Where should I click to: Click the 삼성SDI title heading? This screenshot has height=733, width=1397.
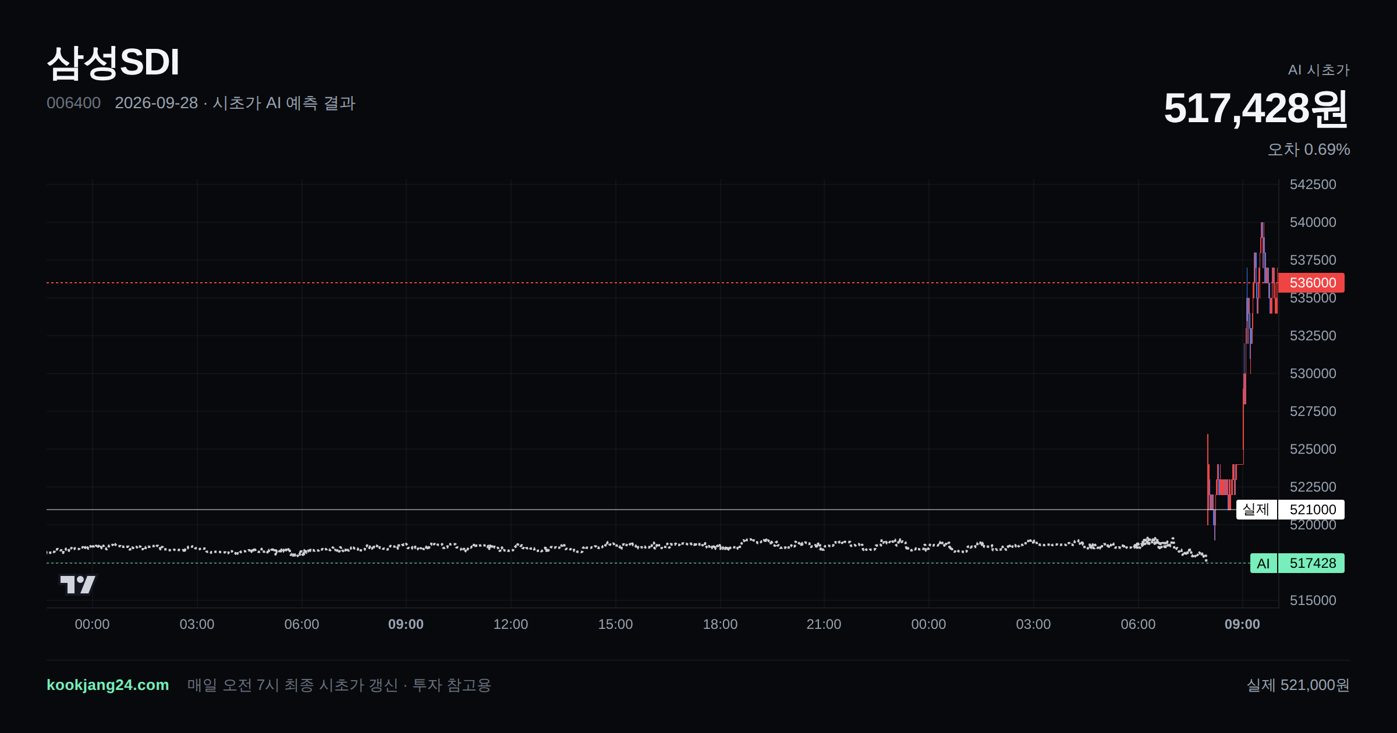point(113,62)
